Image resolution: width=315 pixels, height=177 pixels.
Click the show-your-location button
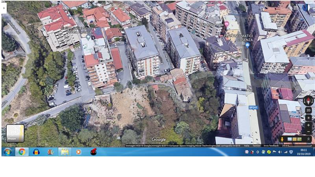[308, 118]
